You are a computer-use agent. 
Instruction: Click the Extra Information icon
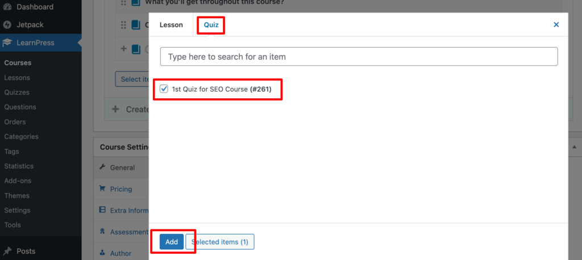click(102, 210)
